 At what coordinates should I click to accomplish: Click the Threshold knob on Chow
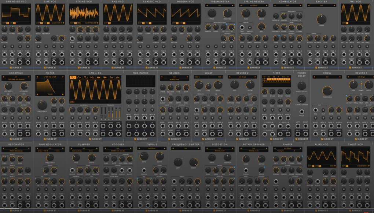coord(327,91)
